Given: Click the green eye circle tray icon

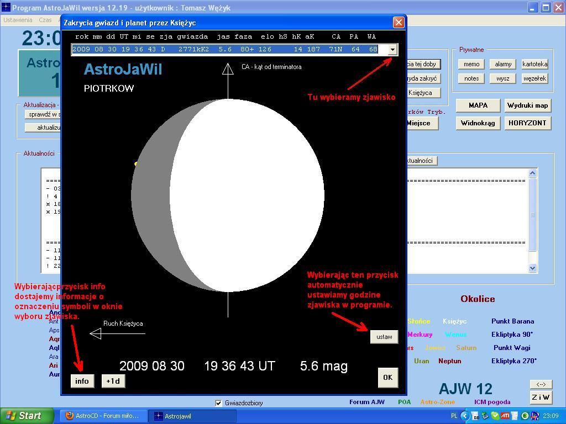Looking at the screenshot, I should point(526,416).
